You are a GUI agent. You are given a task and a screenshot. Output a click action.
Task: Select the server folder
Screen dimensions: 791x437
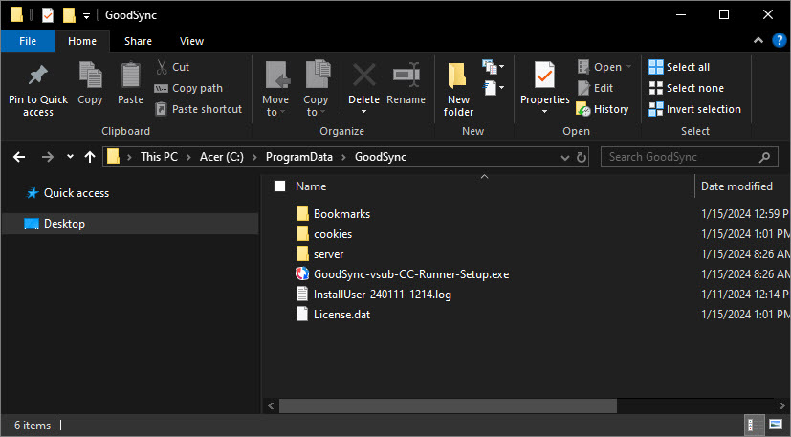[x=328, y=254]
